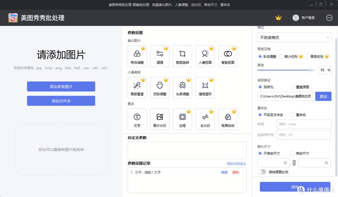This screenshot has height=197, width=338.
Task: Select the 文字 text tool
Action: click(x=137, y=119)
